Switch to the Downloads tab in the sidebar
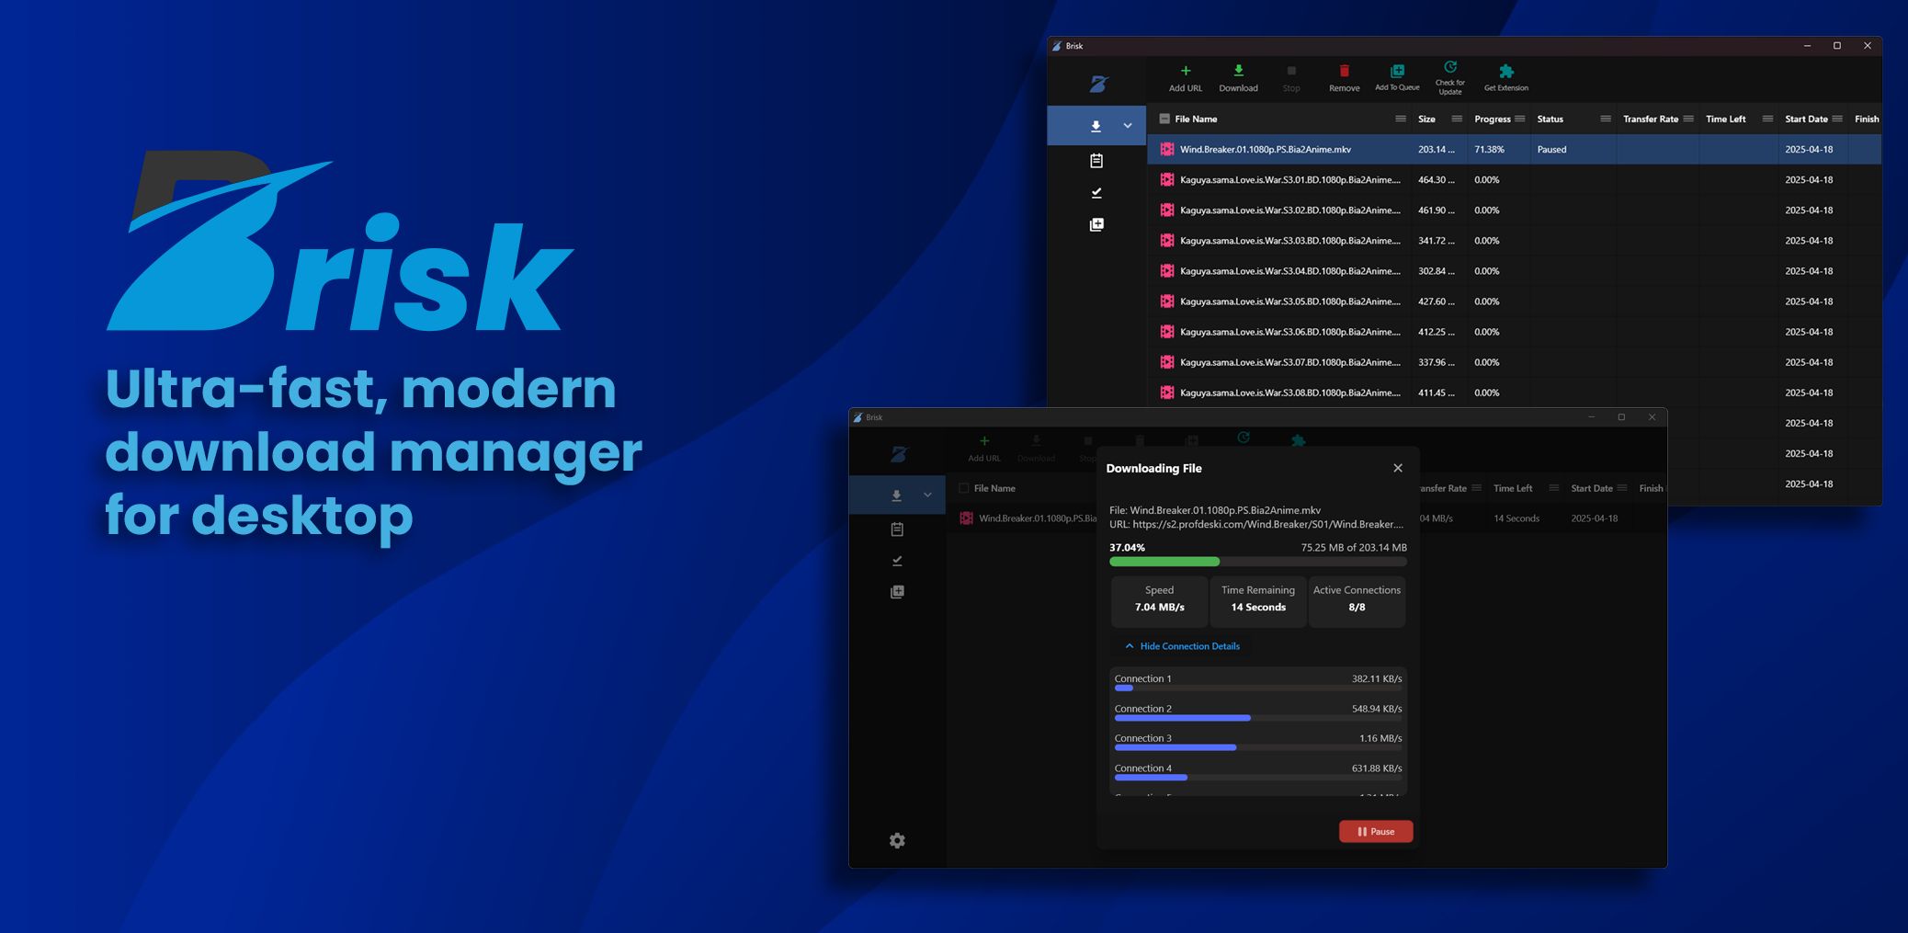The image size is (1908, 933). click(1096, 125)
